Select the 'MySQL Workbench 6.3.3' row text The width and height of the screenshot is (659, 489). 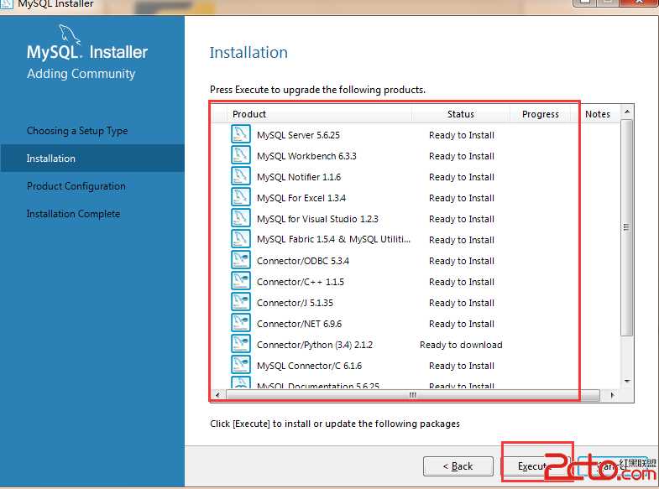tap(306, 156)
